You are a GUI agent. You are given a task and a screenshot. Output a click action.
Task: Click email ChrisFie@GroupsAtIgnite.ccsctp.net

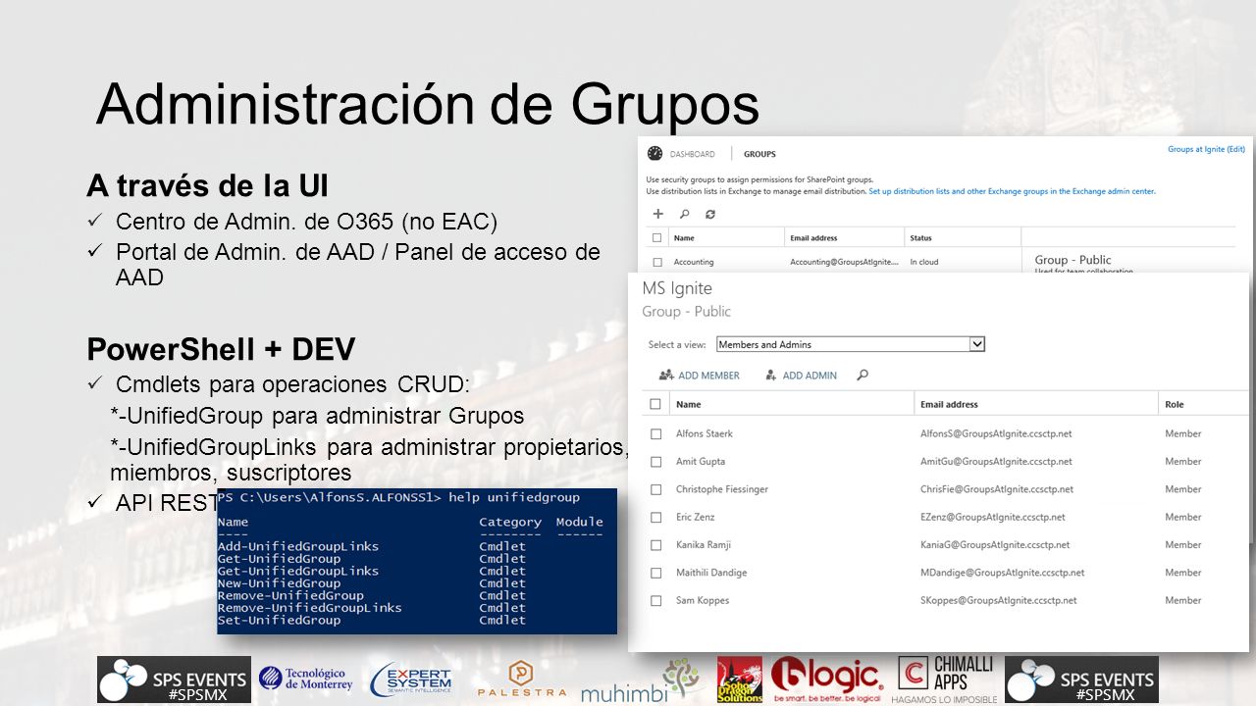coord(997,489)
